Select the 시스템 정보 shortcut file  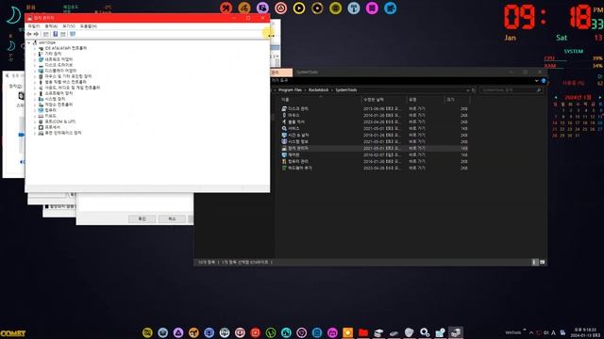(298, 142)
